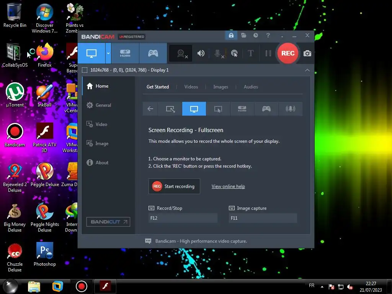
Task: Toggle webcam overlay icon
Action: point(181,53)
